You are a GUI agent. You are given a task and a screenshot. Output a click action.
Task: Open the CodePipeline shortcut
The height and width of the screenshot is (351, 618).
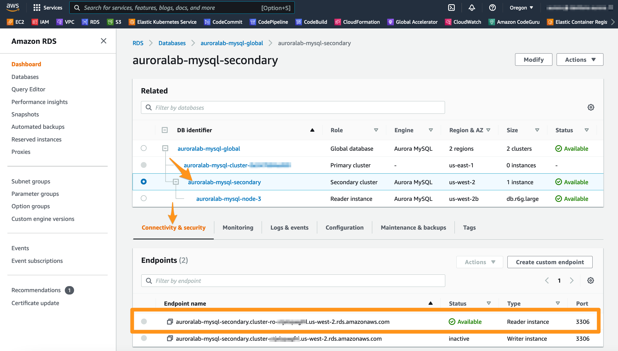coord(269,22)
